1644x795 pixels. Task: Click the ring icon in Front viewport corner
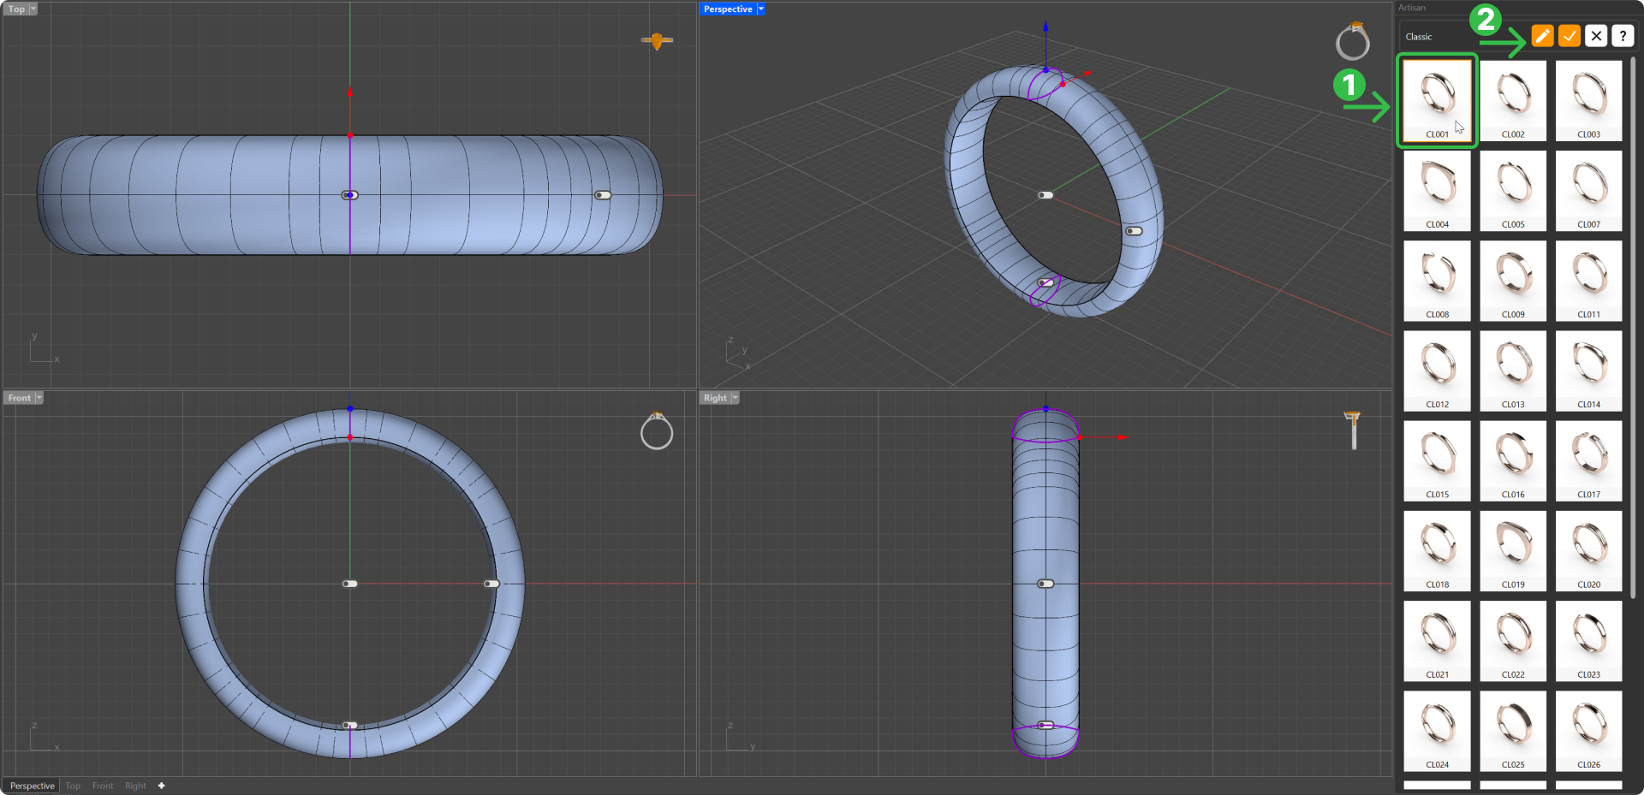click(x=657, y=431)
